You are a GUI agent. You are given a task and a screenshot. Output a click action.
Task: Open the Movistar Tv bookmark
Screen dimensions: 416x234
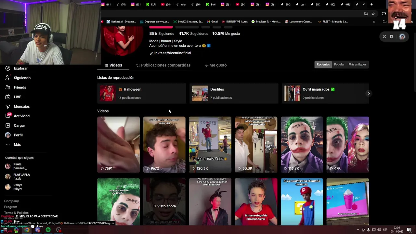point(266,22)
